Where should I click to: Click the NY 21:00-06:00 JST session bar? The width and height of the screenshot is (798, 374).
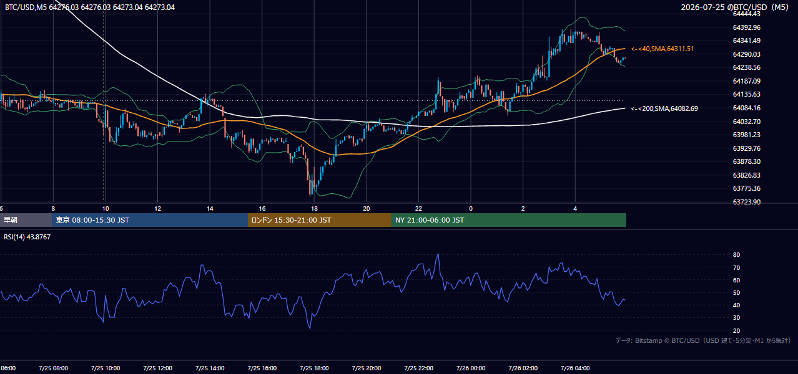click(x=509, y=220)
